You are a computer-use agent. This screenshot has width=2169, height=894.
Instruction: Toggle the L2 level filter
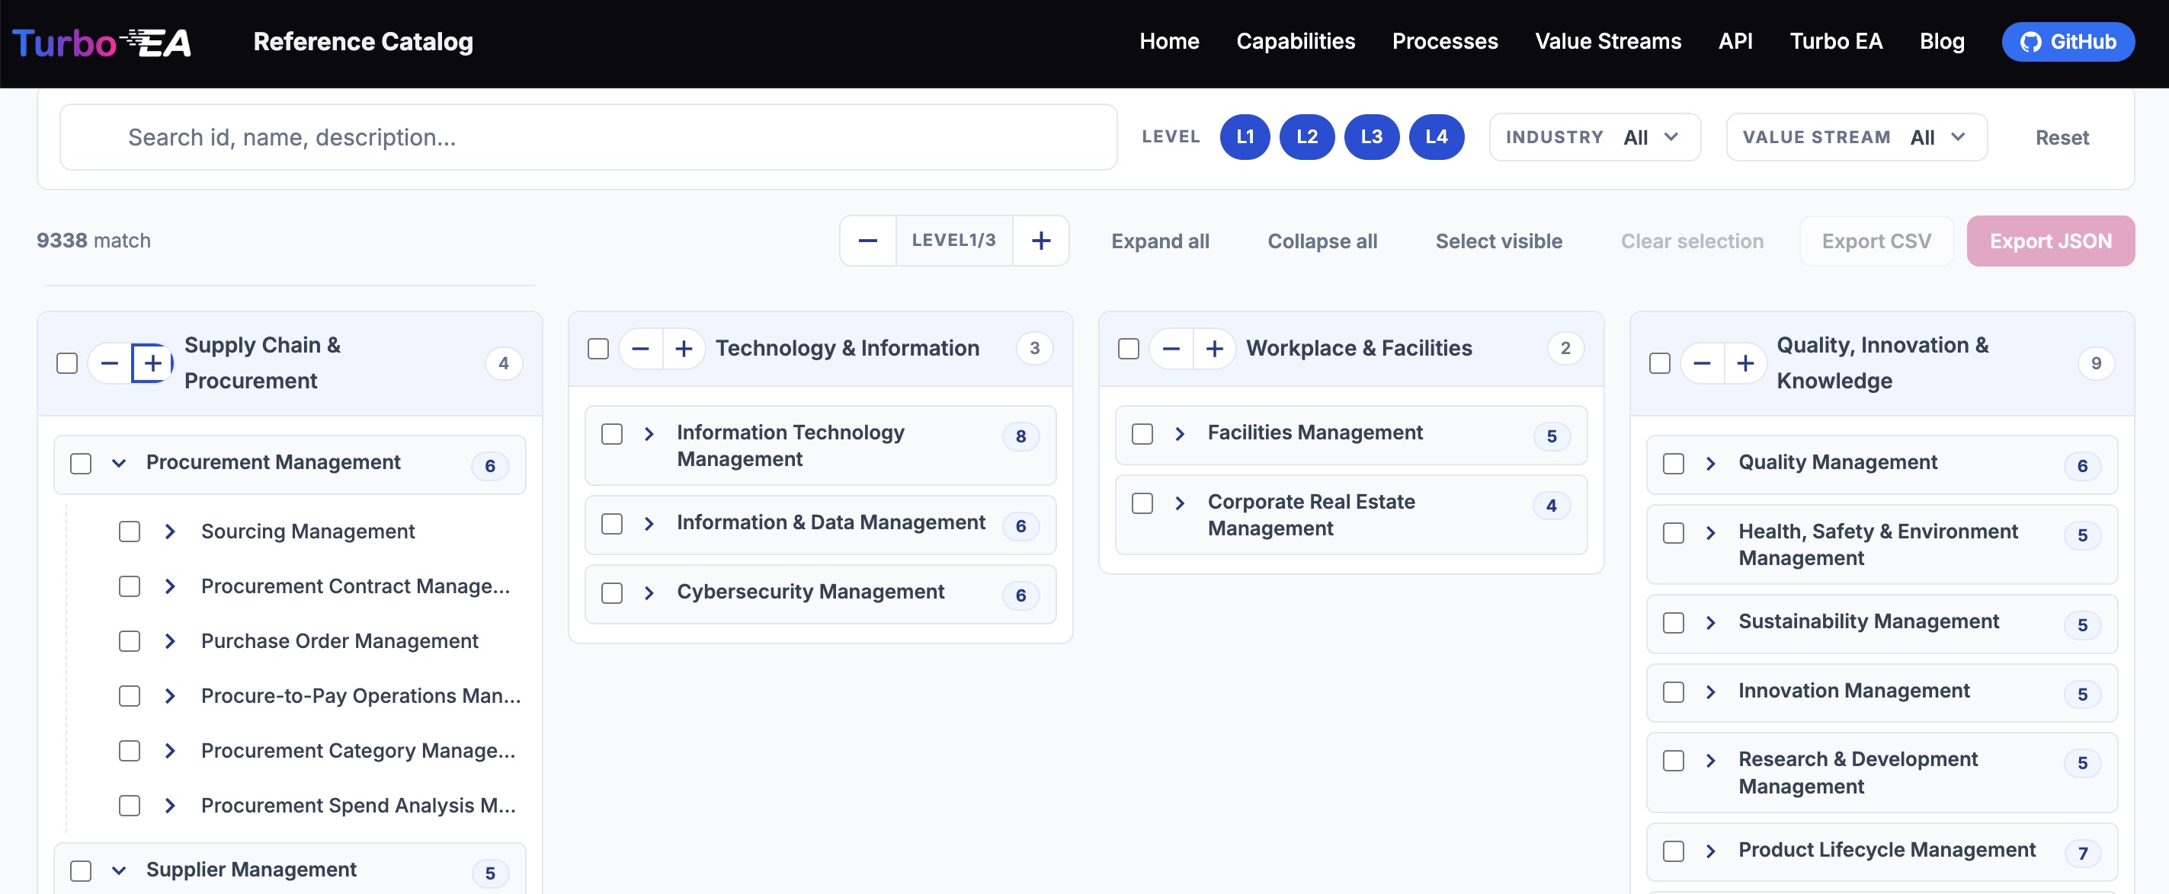pyautogui.click(x=1307, y=137)
